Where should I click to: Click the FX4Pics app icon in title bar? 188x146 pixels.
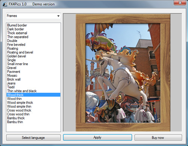[5, 4]
